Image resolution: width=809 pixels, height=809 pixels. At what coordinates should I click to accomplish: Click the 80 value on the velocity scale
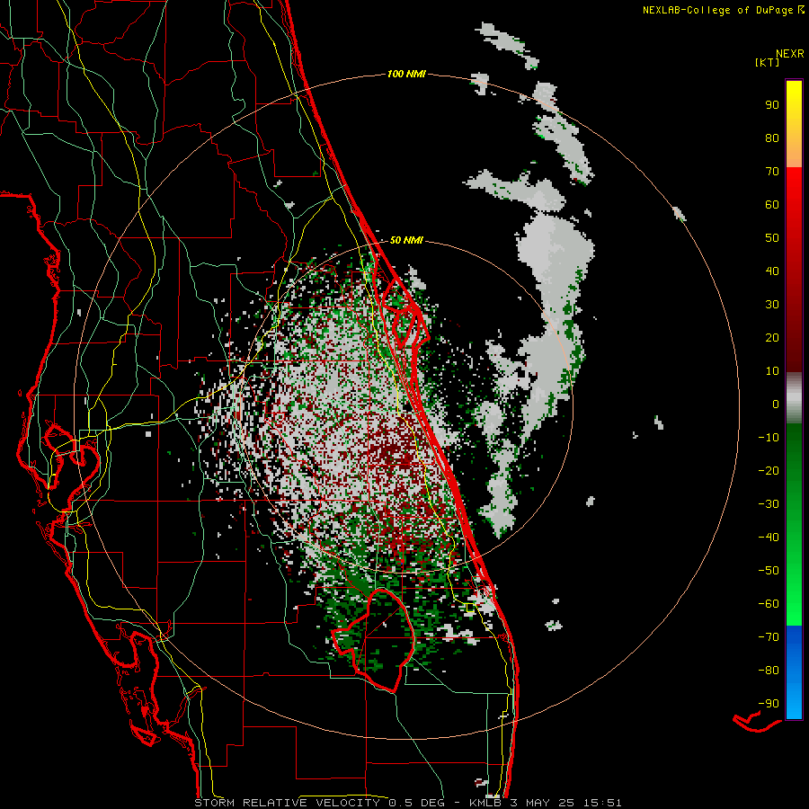click(772, 138)
